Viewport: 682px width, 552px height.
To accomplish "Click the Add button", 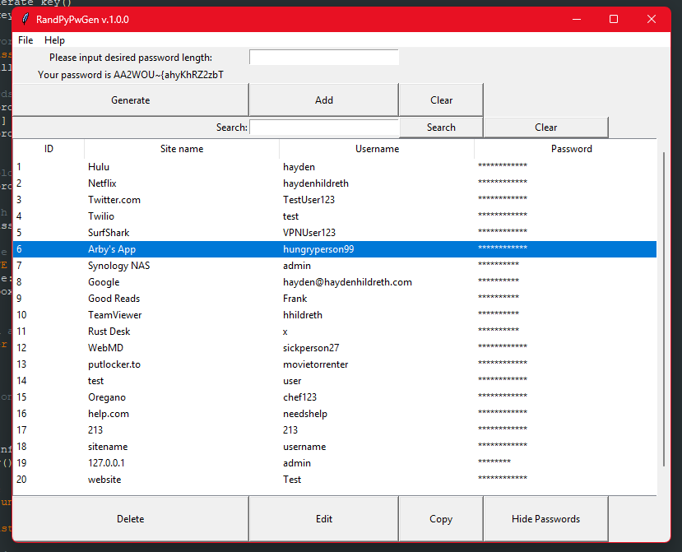I will [324, 100].
